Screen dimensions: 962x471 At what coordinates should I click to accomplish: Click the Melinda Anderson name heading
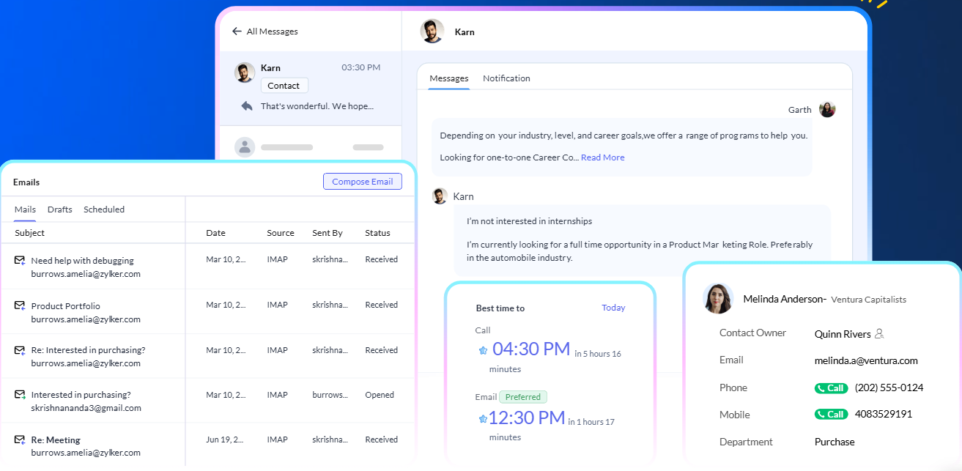coord(785,299)
